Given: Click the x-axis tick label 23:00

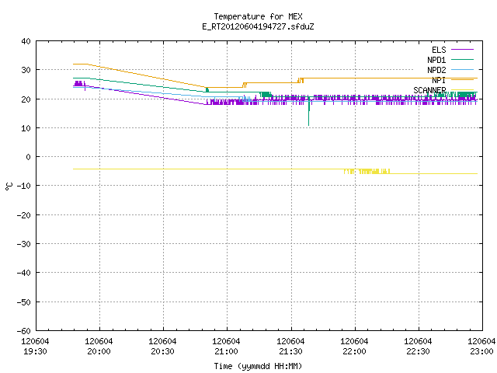Looking at the screenshot, I should coord(481,351).
